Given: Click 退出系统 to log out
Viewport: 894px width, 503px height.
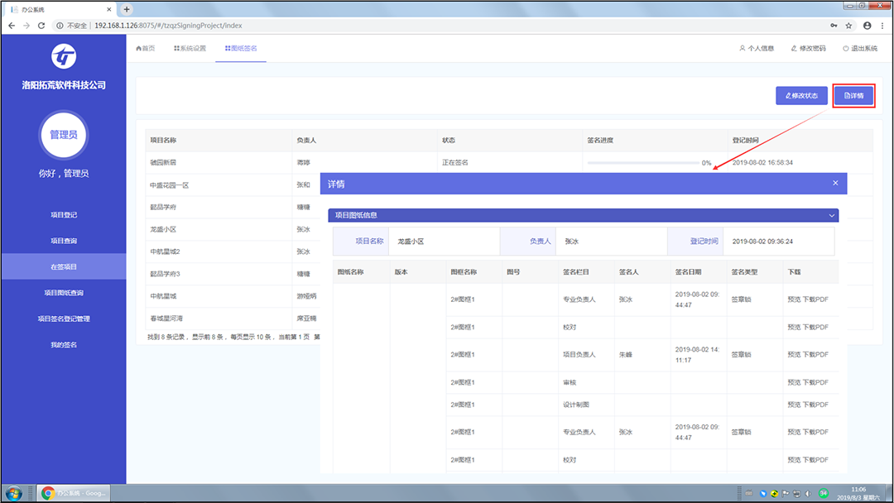Looking at the screenshot, I should point(860,49).
